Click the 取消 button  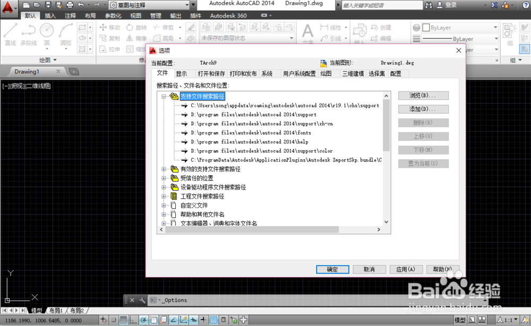click(x=369, y=270)
